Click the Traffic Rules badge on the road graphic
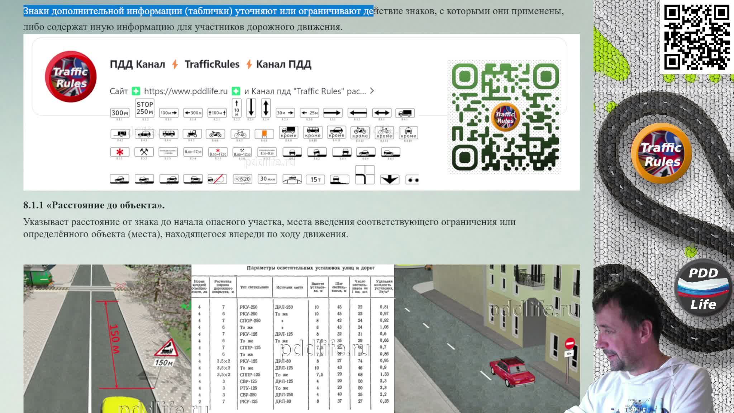 click(x=661, y=154)
